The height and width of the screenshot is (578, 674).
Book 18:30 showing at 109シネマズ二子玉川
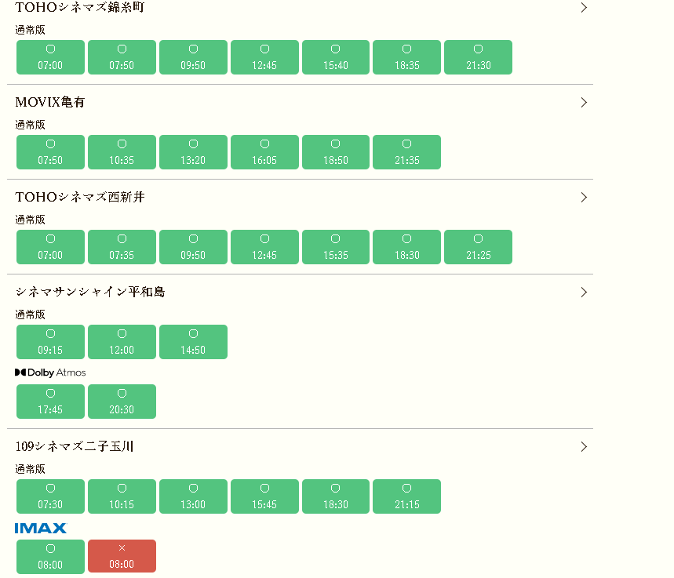click(x=336, y=496)
